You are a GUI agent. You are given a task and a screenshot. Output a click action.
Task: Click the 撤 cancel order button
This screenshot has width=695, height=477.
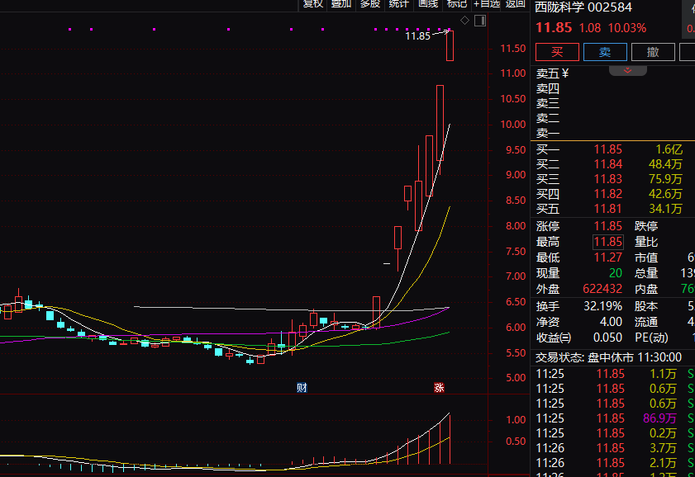tap(653, 52)
